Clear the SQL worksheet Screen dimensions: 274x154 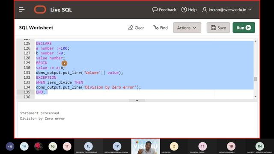[x=136, y=27]
